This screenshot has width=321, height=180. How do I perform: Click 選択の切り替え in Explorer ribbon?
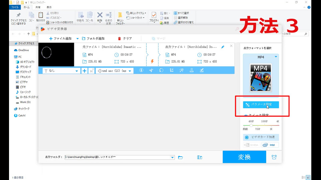point(184,22)
